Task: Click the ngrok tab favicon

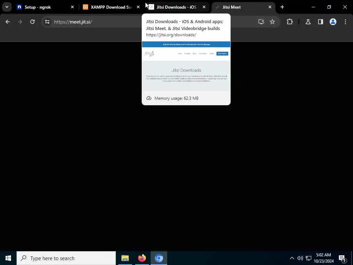Action: click(19, 7)
